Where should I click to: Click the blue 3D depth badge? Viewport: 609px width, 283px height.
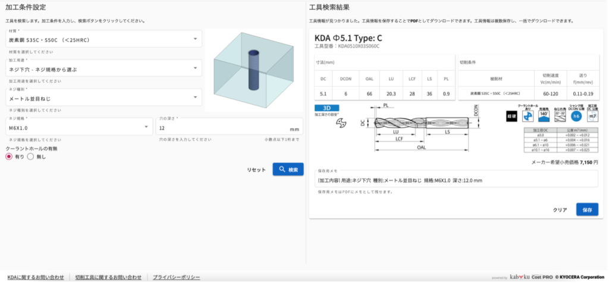327,108
